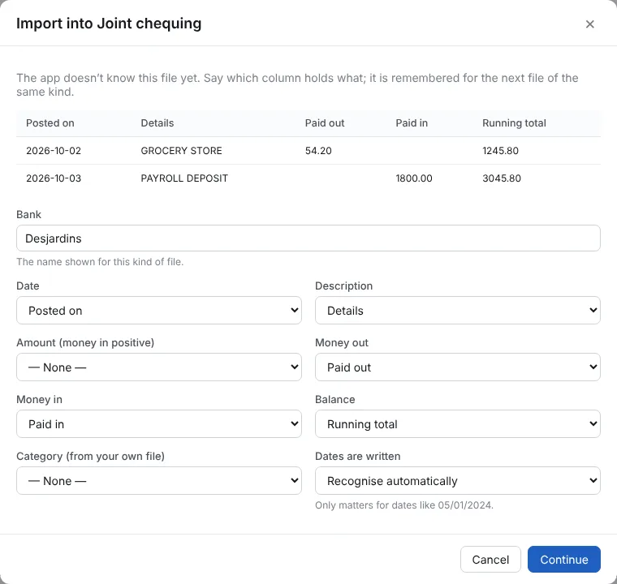Open the Money out dropdown
617x584 pixels.
click(x=458, y=367)
